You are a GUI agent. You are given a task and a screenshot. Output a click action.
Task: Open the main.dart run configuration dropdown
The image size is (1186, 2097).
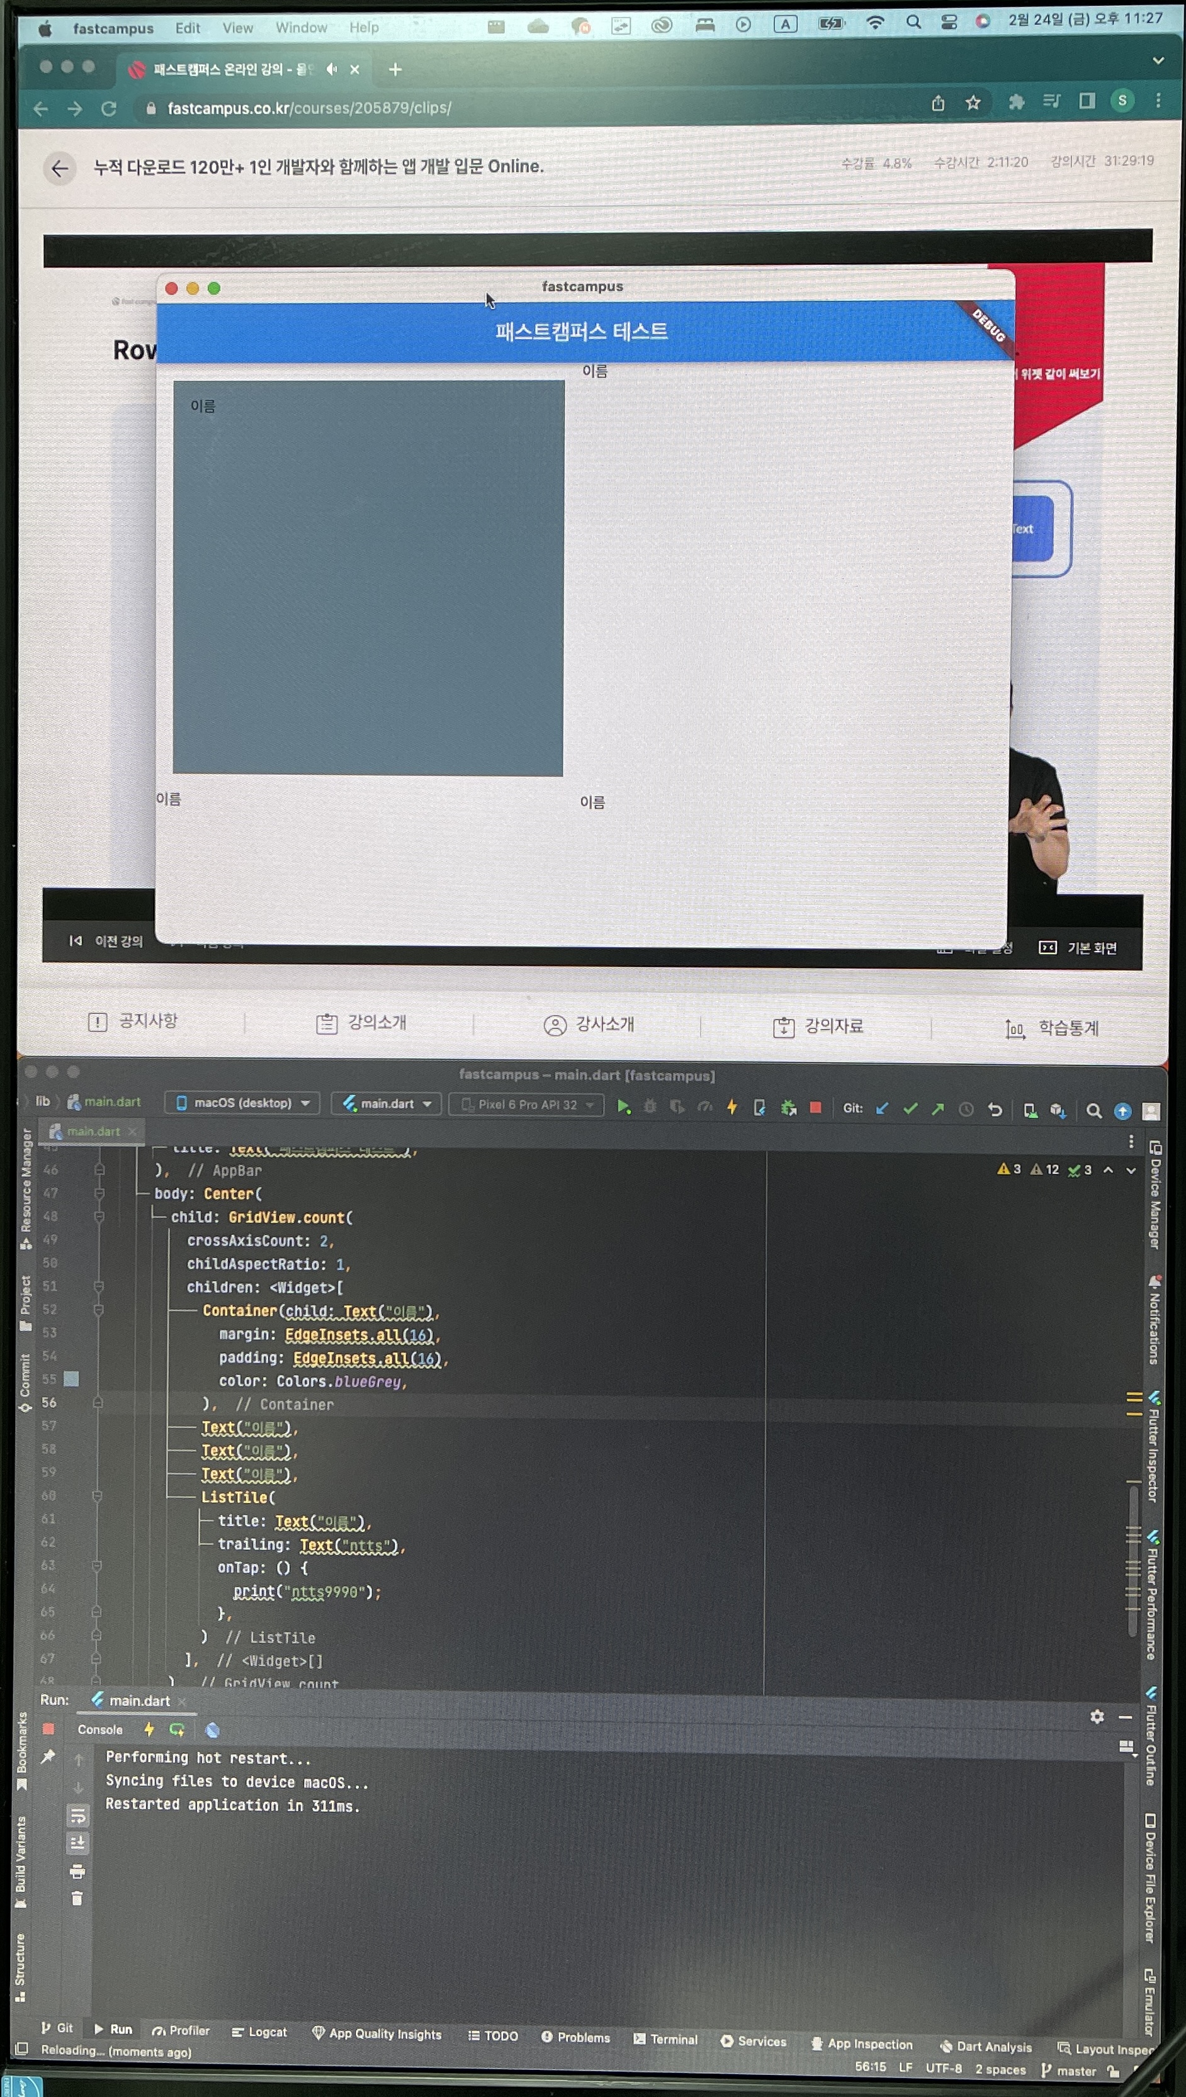pos(387,1103)
